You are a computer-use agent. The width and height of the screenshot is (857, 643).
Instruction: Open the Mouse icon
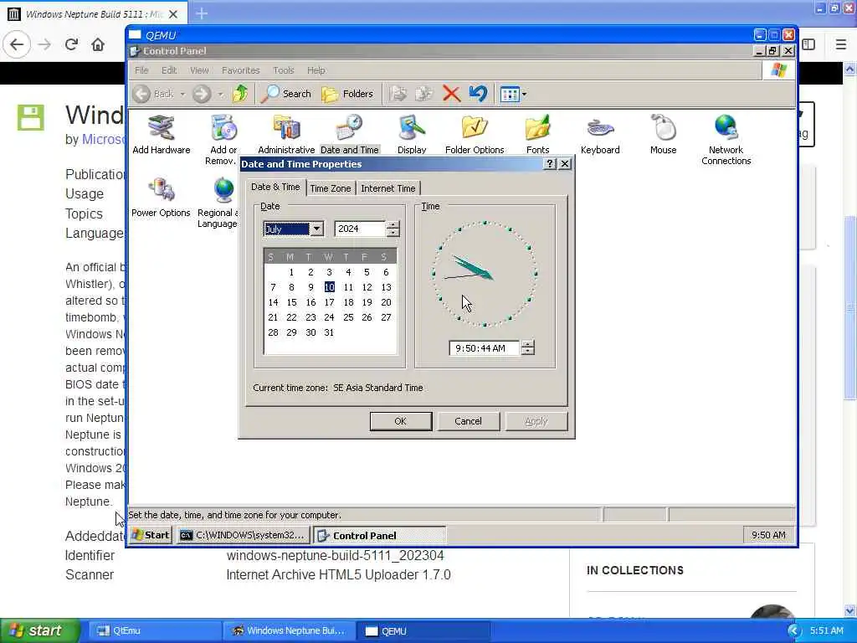coord(663,135)
